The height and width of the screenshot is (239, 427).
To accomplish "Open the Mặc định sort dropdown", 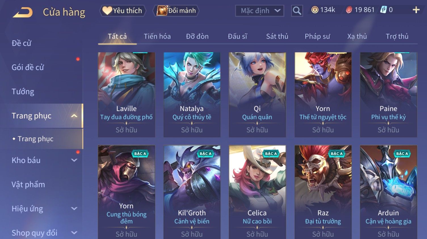I will coord(260,11).
